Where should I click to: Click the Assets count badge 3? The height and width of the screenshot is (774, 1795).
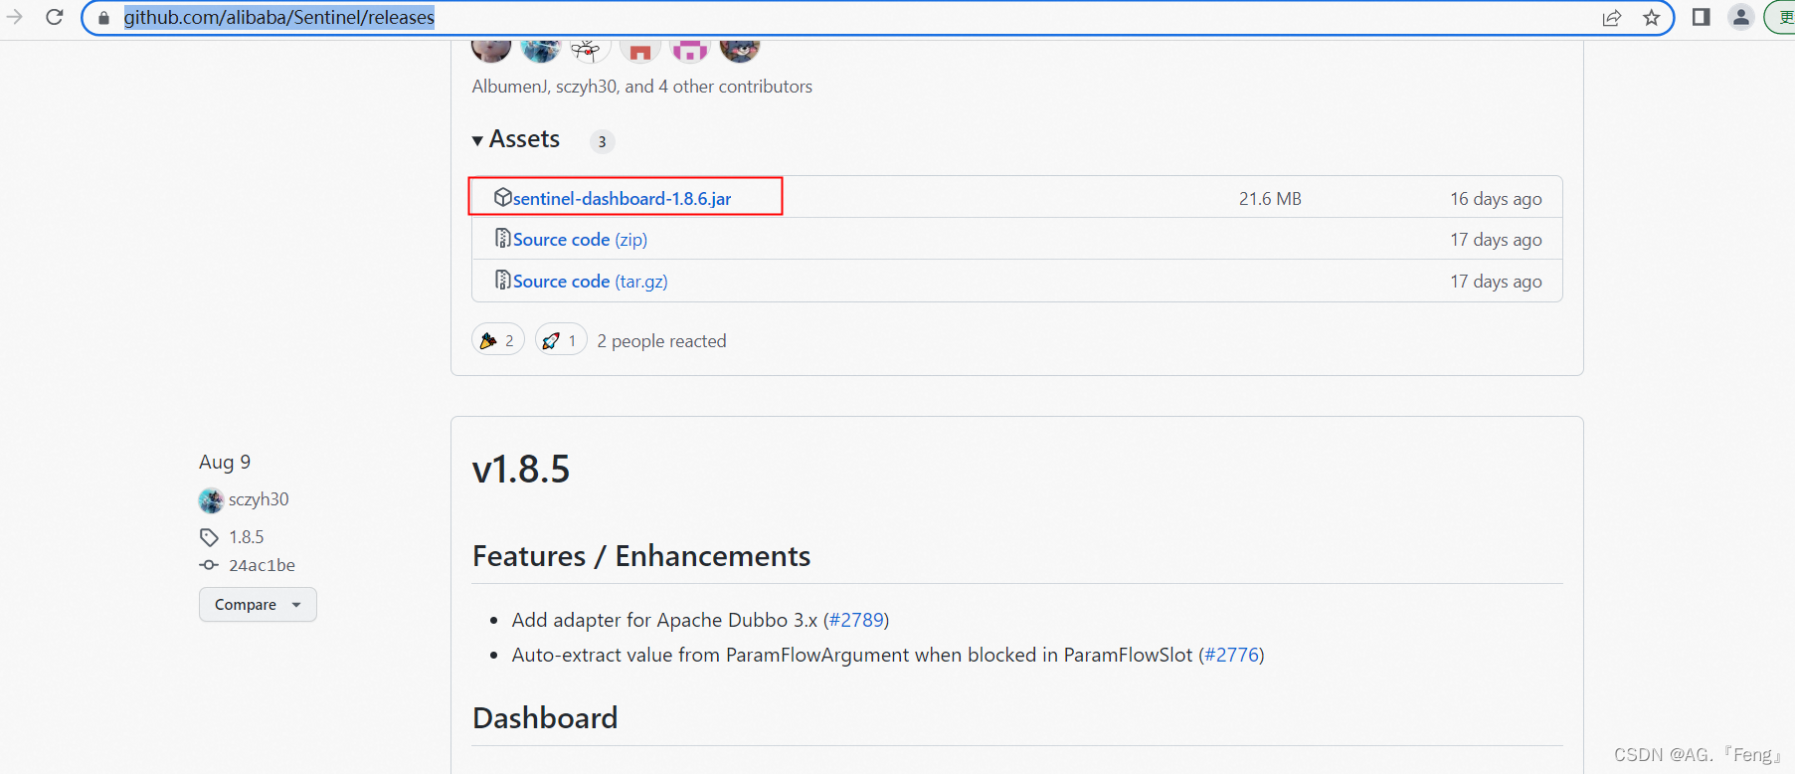tap(602, 141)
